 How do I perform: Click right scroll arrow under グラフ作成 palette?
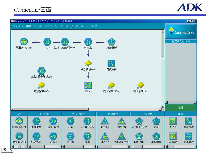click(128, 147)
